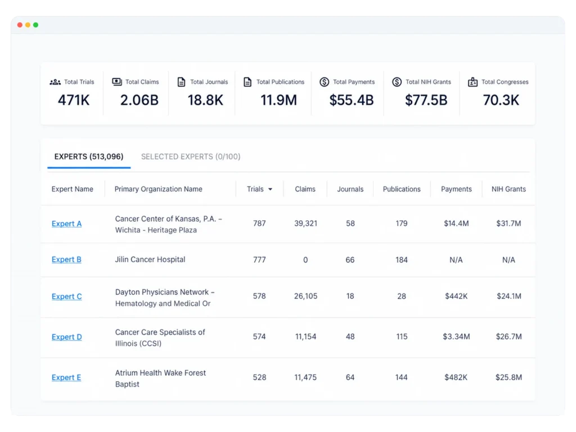The height and width of the screenshot is (432, 576).
Task: Select the 471K Total Trials value
Action: click(74, 100)
